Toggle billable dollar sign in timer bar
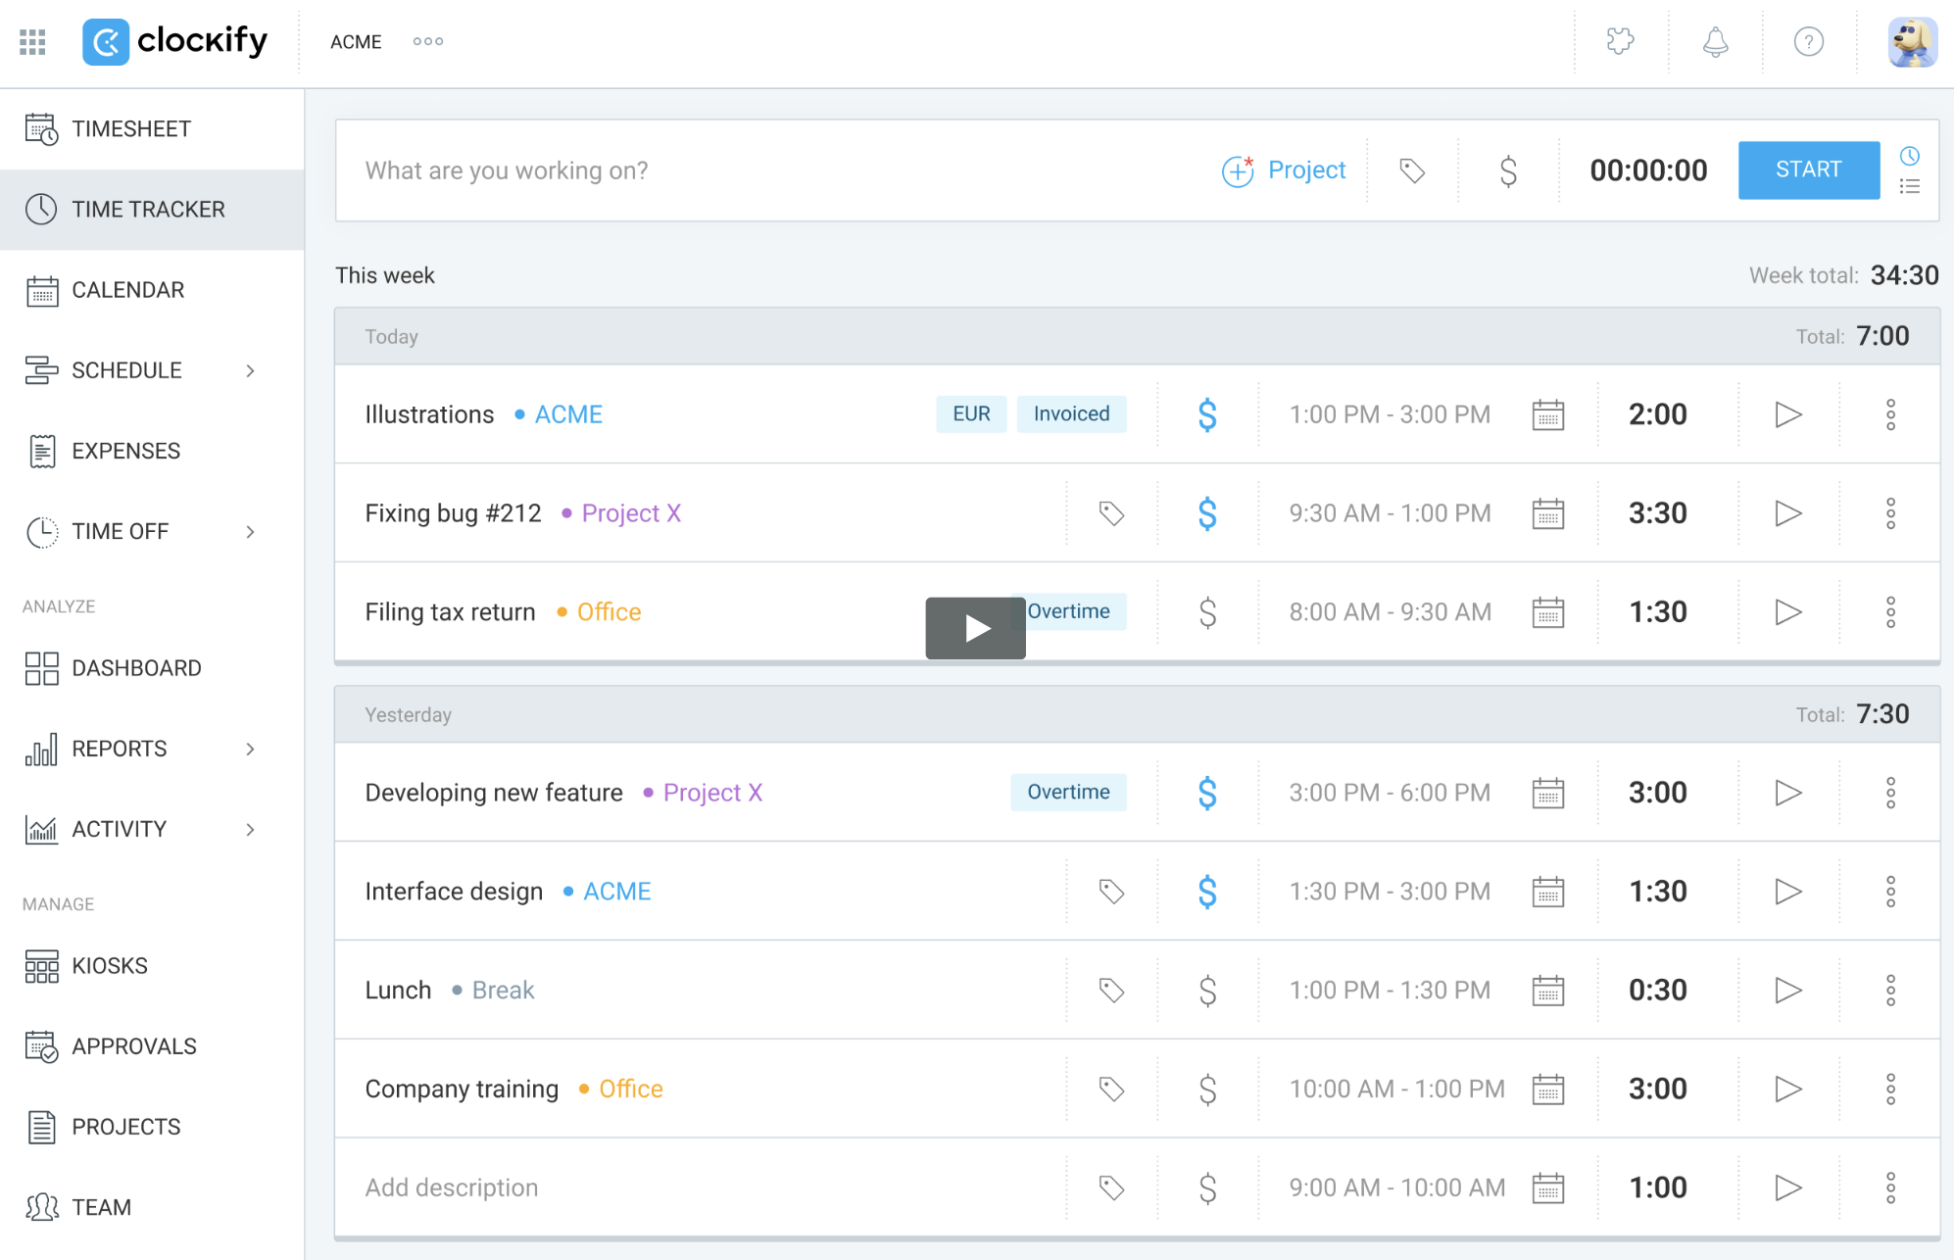 [1507, 170]
